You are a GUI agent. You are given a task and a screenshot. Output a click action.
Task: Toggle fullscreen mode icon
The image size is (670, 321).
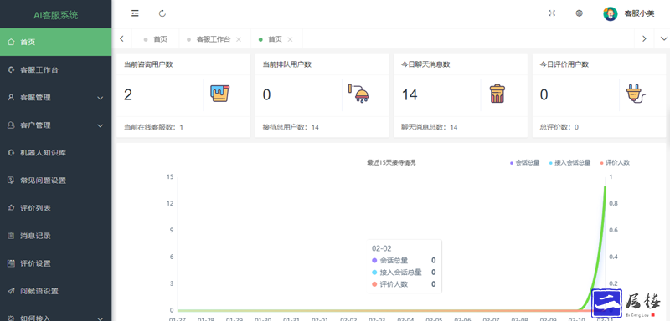point(552,13)
